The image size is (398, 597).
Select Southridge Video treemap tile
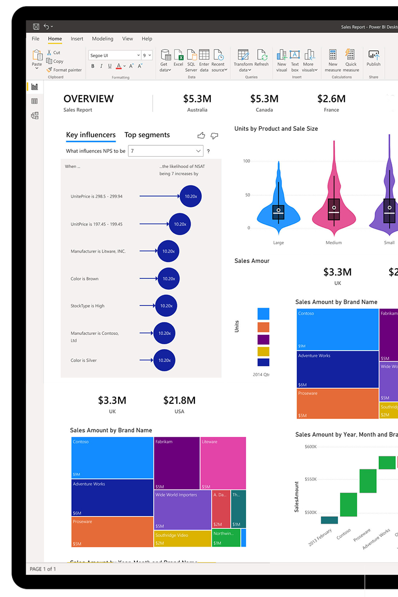tap(182, 538)
